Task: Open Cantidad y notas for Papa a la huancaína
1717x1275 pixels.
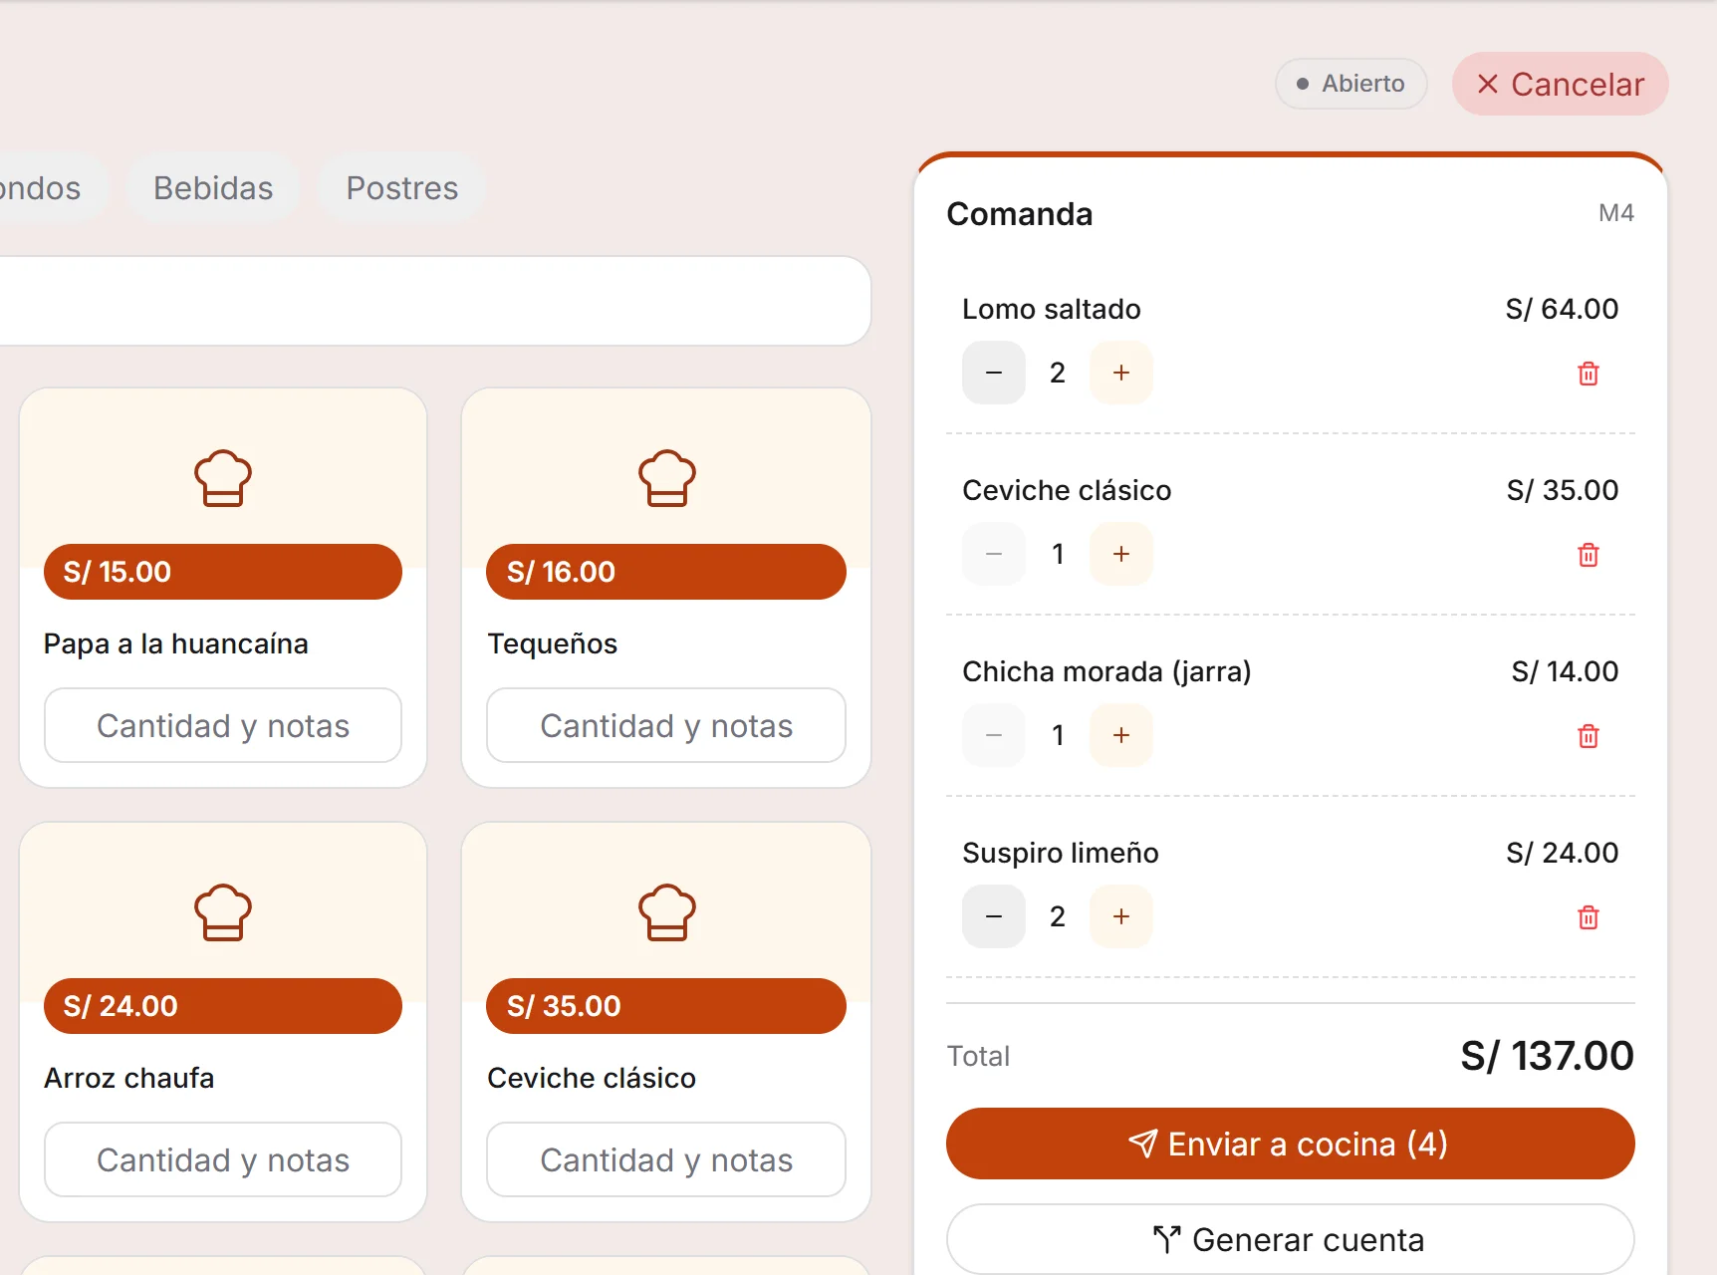Action: pos(223,725)
